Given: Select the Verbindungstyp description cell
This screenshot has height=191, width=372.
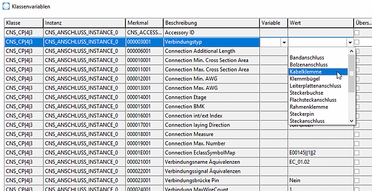Looking at the screenshot, I should 212,42.
